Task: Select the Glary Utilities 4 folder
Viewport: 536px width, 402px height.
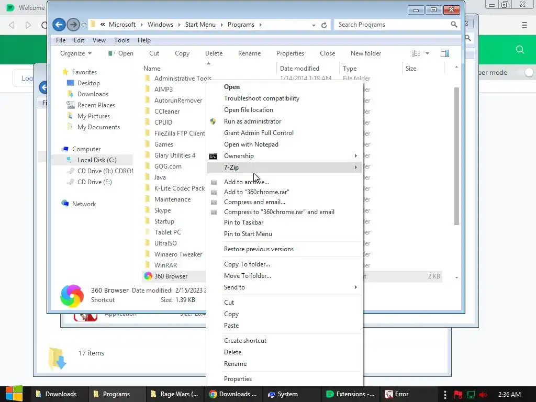Action: (175, 155)
